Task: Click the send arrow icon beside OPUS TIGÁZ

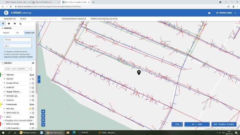Action: coord(30,113)
